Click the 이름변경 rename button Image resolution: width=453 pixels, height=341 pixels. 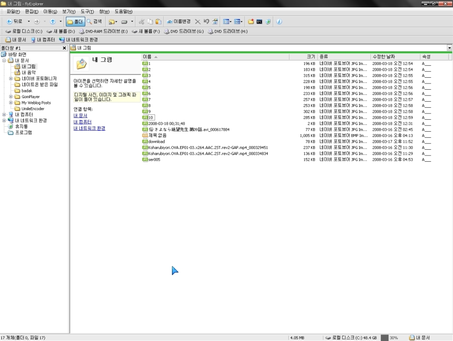click(x=179, y=22)
